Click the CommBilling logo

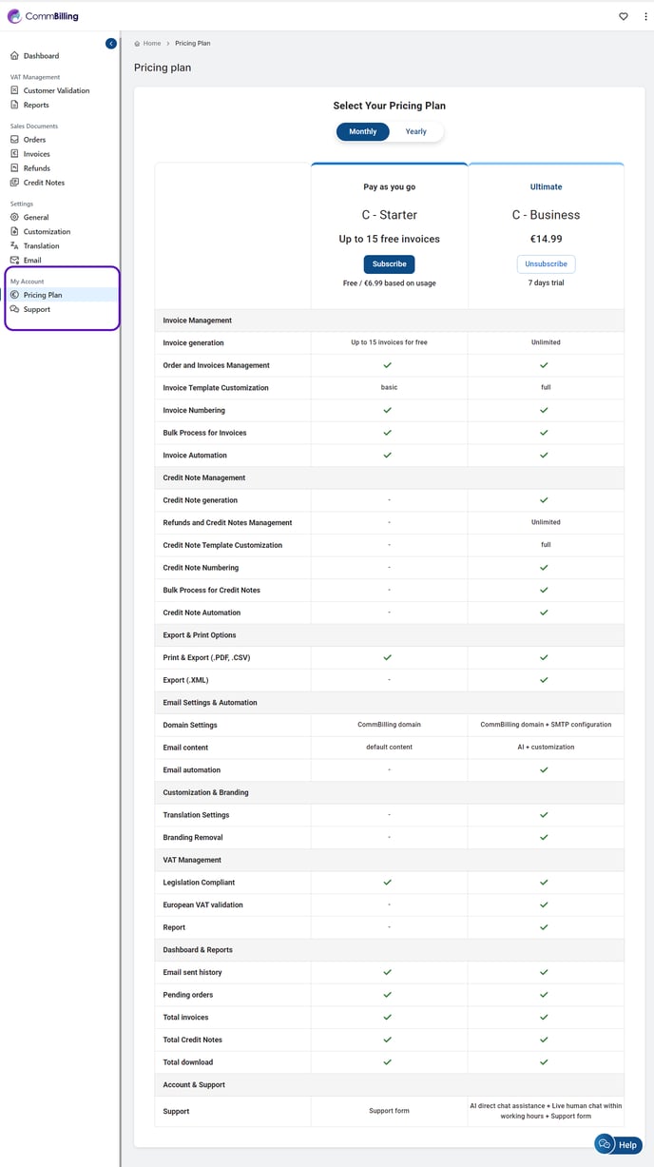click(x=43, y=16)
